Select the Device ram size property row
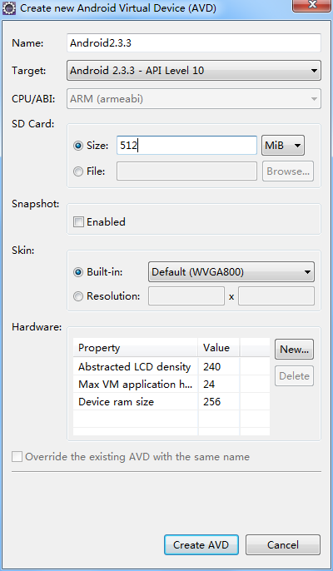Screen dimensions: 333x571 pos(171,402)
